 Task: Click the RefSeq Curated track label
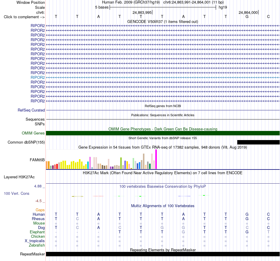pos(31,110)
